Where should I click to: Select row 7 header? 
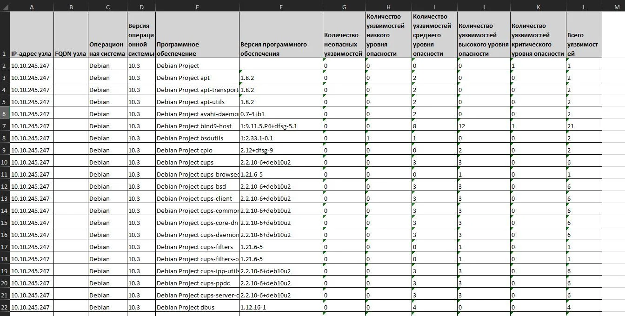(5, 126)
